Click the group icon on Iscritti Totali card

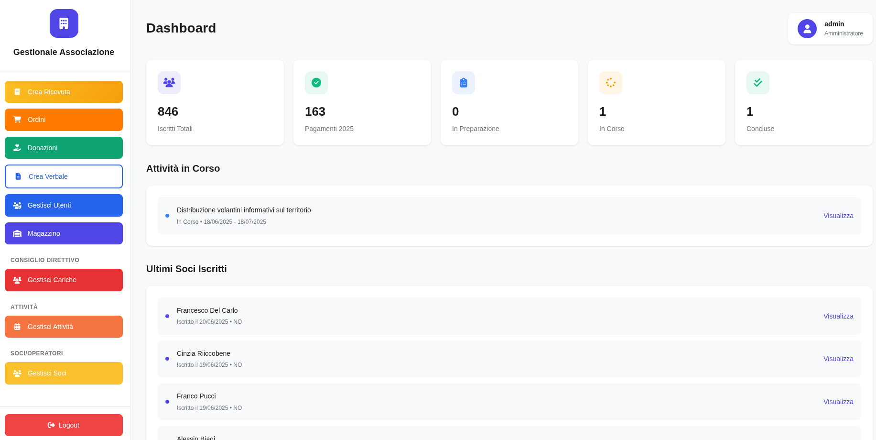point(169,83)
